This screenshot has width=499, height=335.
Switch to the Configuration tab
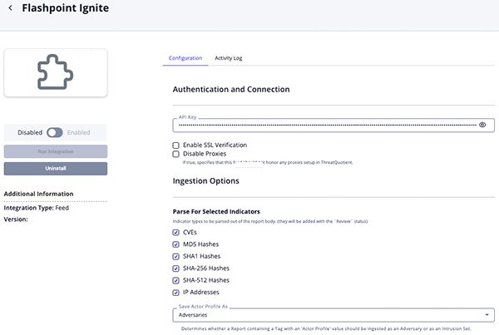click(185, 58)
